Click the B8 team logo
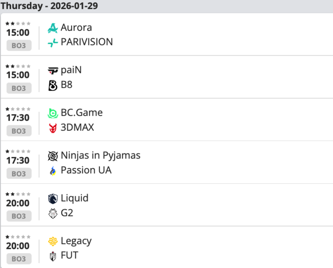 53,85
